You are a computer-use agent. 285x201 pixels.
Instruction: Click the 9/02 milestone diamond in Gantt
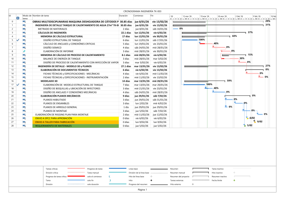point(255,122)
